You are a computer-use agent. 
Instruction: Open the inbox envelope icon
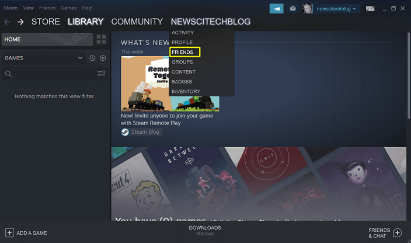point(293,9)
